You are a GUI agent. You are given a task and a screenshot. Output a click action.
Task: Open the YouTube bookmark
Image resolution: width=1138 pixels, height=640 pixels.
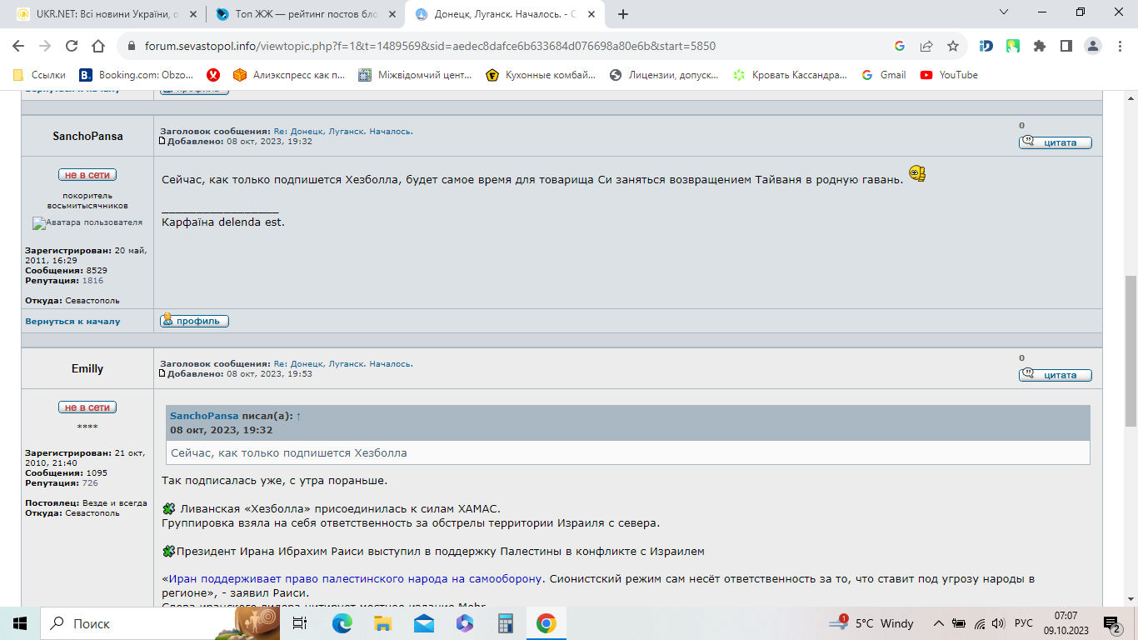tap(949, 75)
